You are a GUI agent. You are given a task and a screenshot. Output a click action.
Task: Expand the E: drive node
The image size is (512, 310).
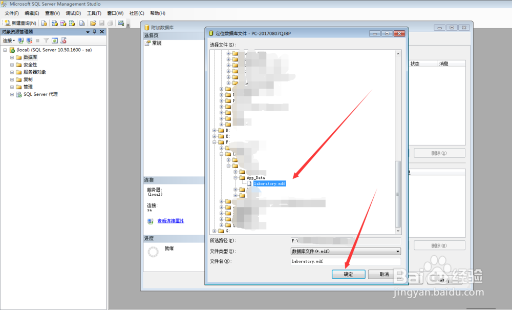pyautogui.click(x=215, y=136)
